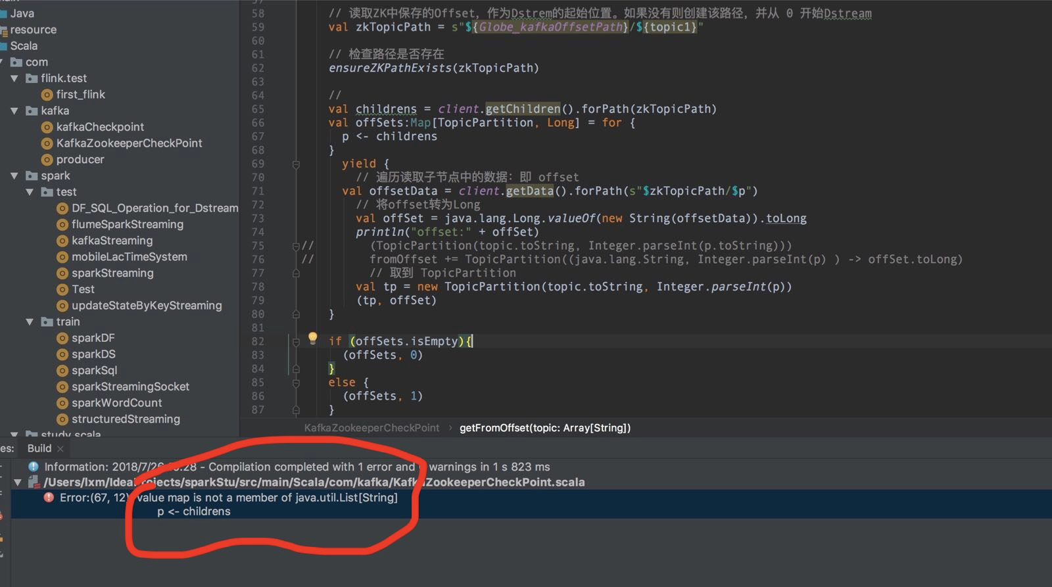Toggle code fold marker at line 80
Screen dimensions: 1052x587
click(296, 314)
